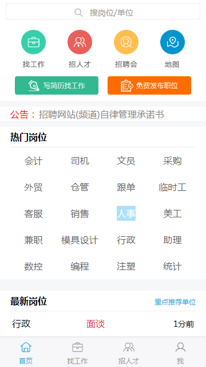Click the 1分前 timestamp

184,324
